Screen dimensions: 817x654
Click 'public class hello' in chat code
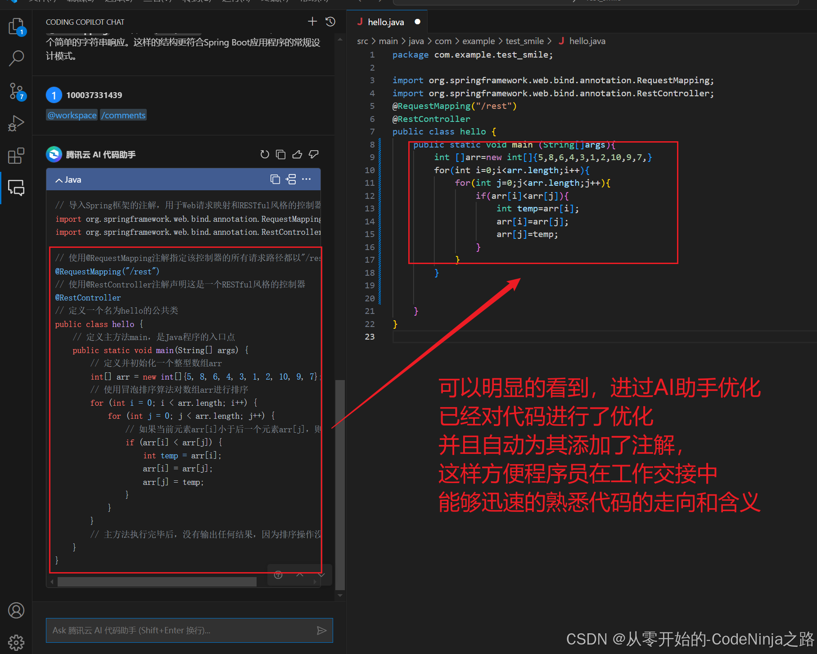click(95, 324)
